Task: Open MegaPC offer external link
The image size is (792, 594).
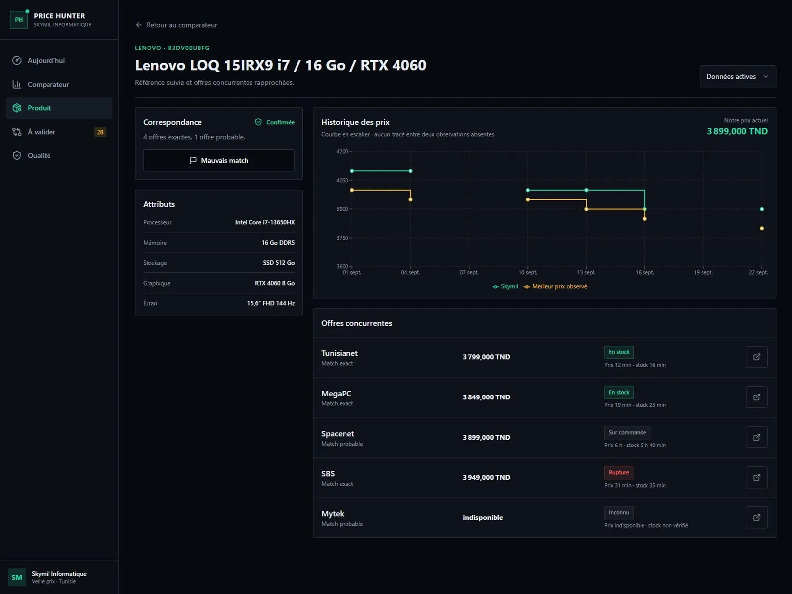Action: (x=757, y=397)
